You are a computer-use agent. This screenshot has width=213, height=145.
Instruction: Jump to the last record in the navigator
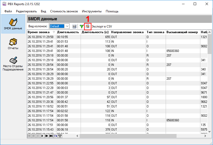pyautogui.click(x=51, y=136)
